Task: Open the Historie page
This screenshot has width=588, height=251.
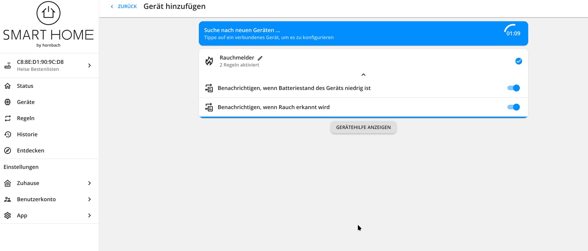Action: [x=50, y=134]
